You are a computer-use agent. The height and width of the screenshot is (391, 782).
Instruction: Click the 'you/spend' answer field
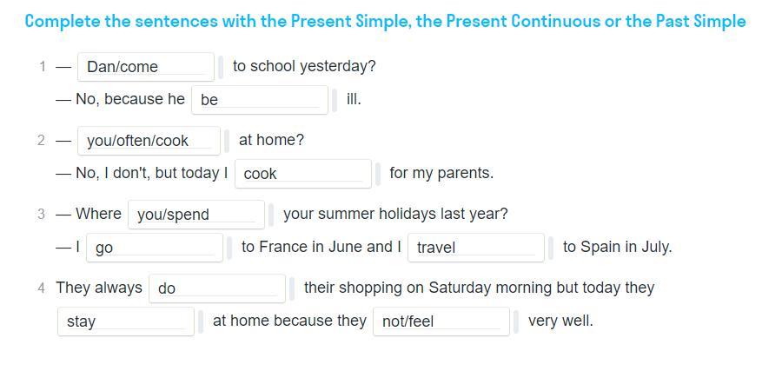tap(195, 214)
